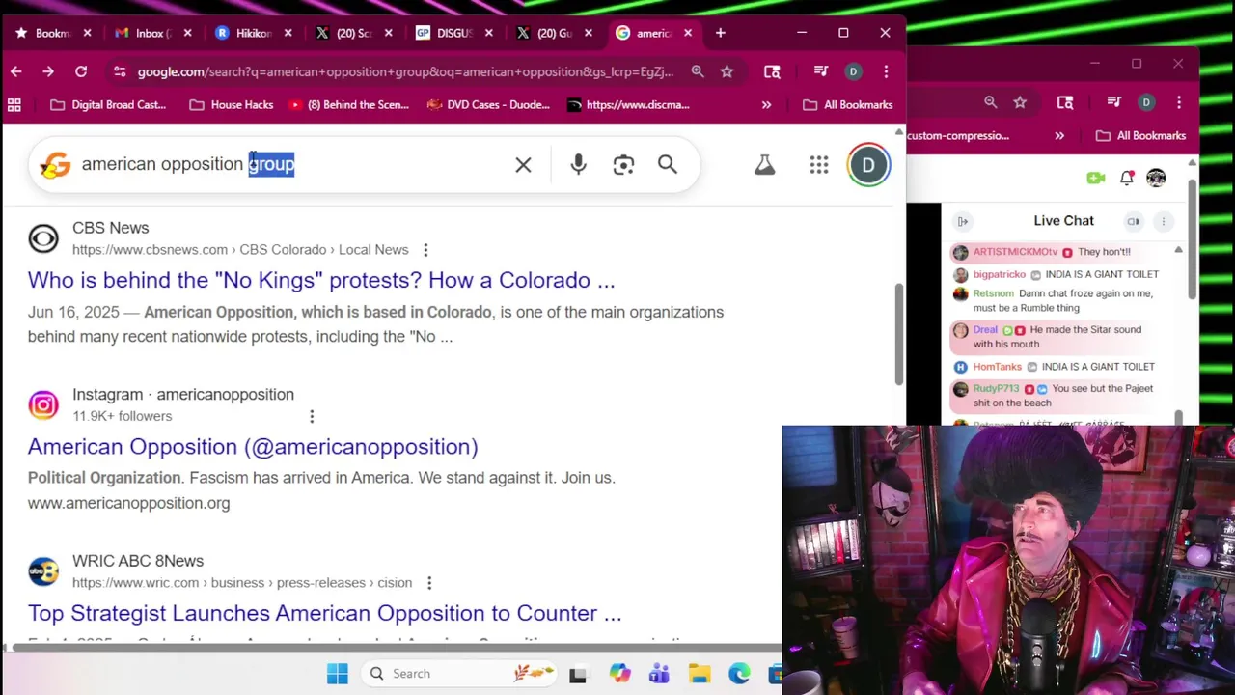This screenshot has height=695, width=1235.
Task: Open Microsoft Edge from taskbar
Action: point(739,674)
